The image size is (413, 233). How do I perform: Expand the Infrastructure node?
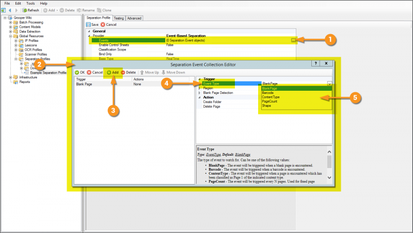coord(10,77)
